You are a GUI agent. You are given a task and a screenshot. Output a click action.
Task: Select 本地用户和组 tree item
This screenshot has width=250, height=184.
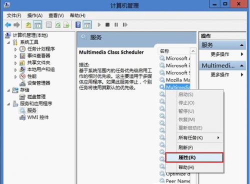41,69
